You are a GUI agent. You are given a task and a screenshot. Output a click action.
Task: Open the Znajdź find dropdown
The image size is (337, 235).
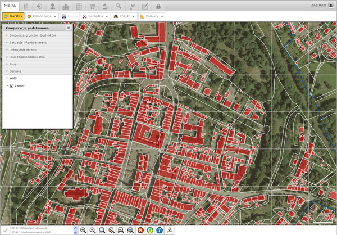[125, 16]
